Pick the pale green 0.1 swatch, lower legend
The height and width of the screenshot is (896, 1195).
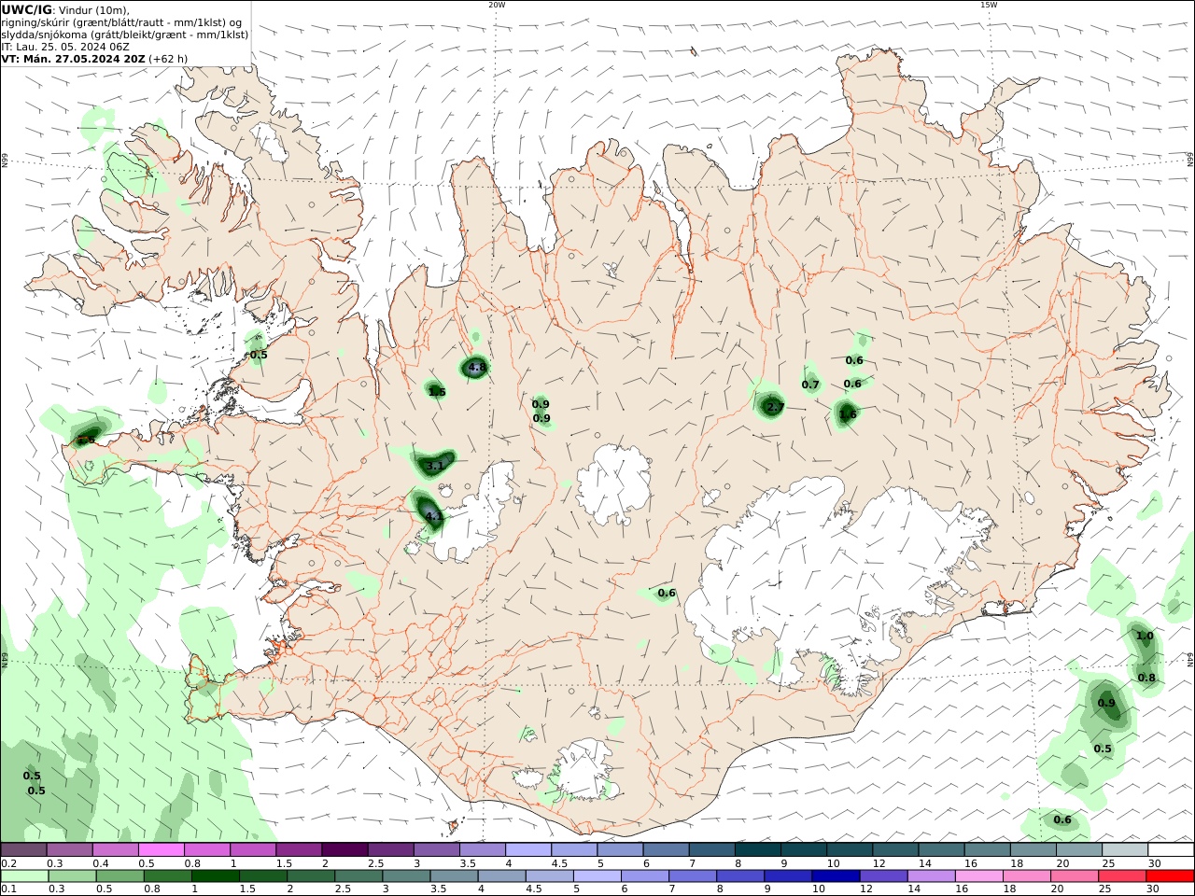click(24, 876)
